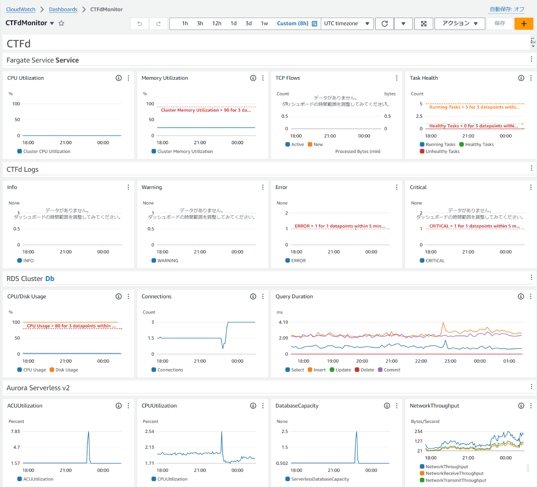Toggle Active series in TCP Flows legend
The width and height of the screenshot is (537, 487).
(295, 145)
